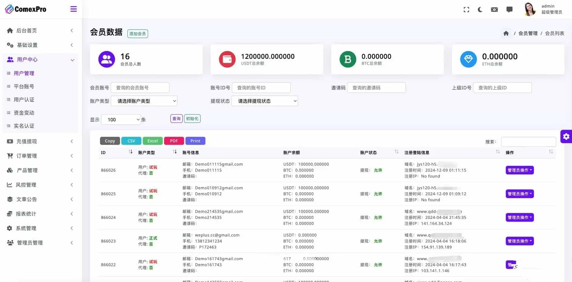Open 平台账号 submenu item
The height and width of the screenshot is (282, 572).
(x=24, y=86)
